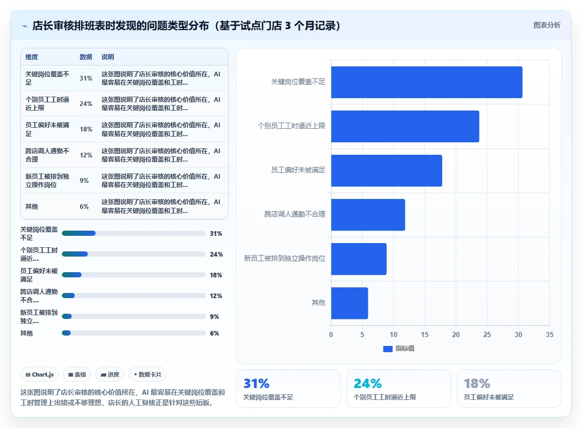Click the 31% value in the table
This screenshot has height=428, width=582.
click(86, 78)
